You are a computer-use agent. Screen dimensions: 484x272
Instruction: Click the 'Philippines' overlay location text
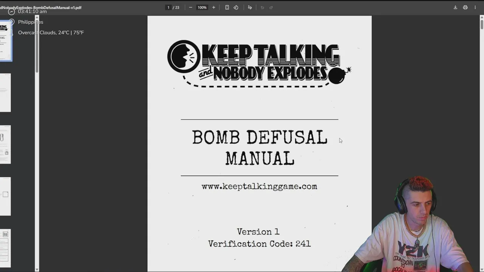[x=31, y=22]
